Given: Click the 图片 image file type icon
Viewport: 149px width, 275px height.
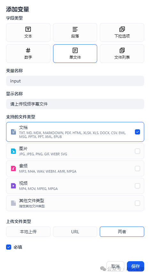Looking at the screenshot, I should [x=13, y=151].
